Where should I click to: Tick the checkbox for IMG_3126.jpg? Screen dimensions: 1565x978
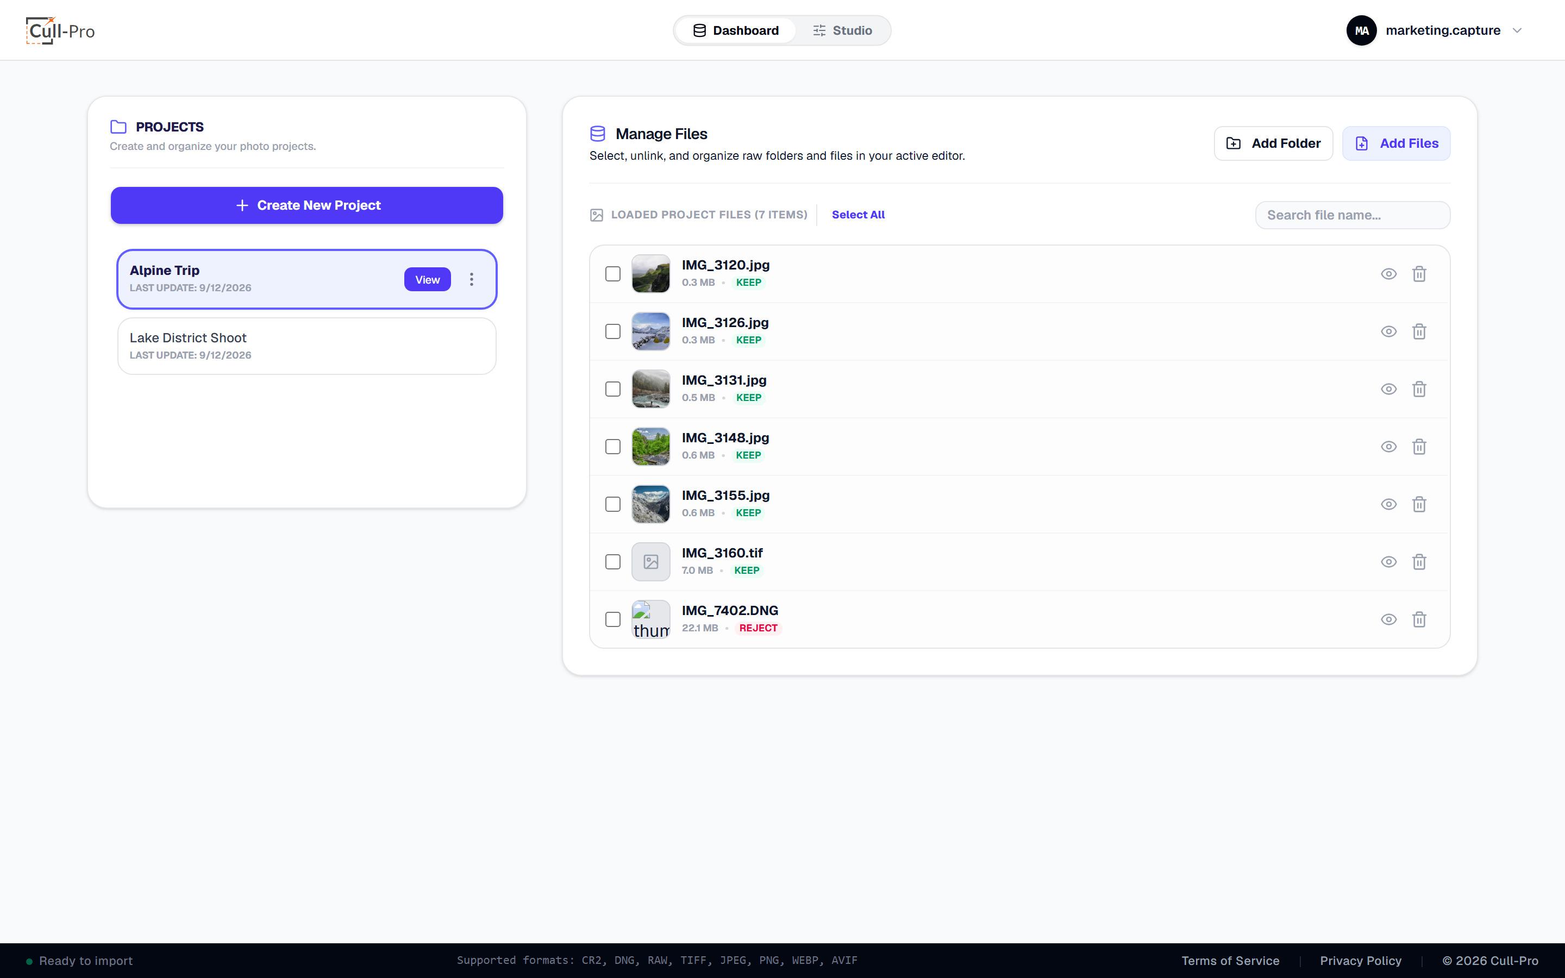(612, 331)
